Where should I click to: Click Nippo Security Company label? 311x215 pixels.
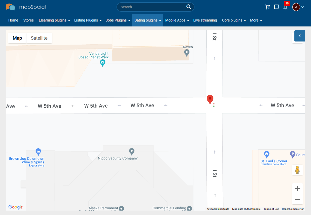click(x=118, y=158)
